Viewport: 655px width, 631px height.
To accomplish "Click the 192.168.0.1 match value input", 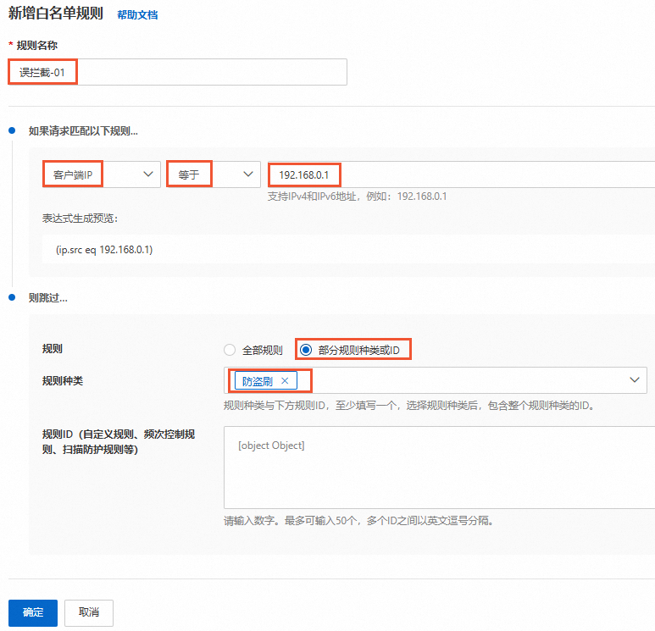I will click(x=461, y=174).
